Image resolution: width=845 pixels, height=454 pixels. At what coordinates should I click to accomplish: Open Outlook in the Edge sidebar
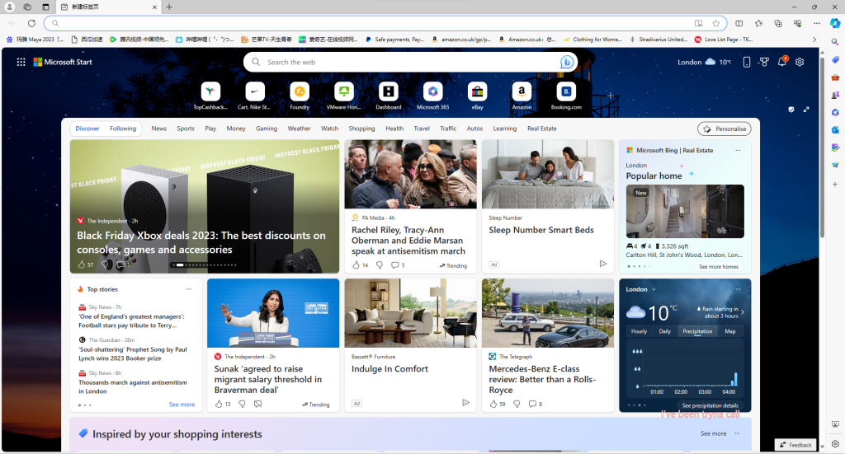pyautogui.click(x=835, y=129)
